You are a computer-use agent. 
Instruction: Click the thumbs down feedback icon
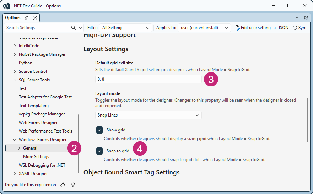click(73, 185)
